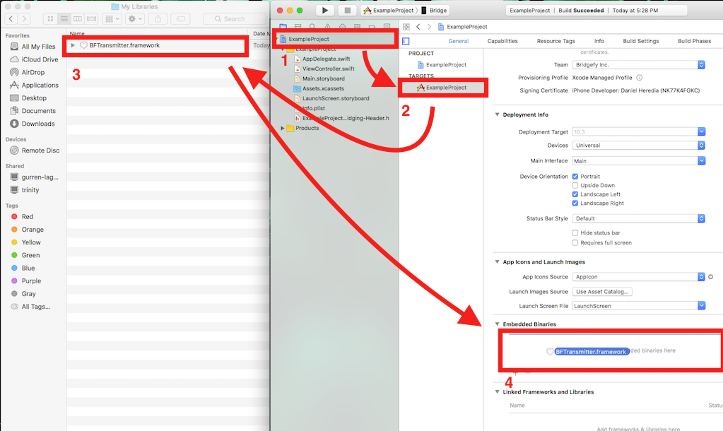Image resolution: width=723 pixels, height=431 pixels.
Task: Enable Hide status bar option
Action: tap(575, 232)
